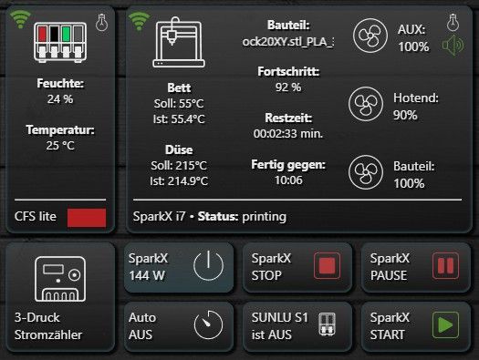
Task: Open 3-Druck Stromzähler tile
Action: [x=60, y=297]
